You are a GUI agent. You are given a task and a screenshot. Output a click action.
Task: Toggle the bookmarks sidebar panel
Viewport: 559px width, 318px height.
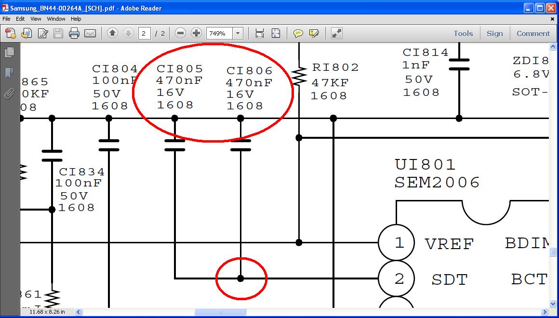pyautogui.click(x=10, y=73)
